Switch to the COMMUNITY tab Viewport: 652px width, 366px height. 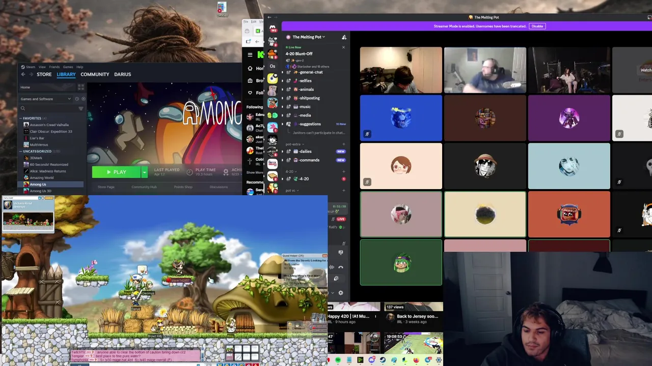point(95,74)
